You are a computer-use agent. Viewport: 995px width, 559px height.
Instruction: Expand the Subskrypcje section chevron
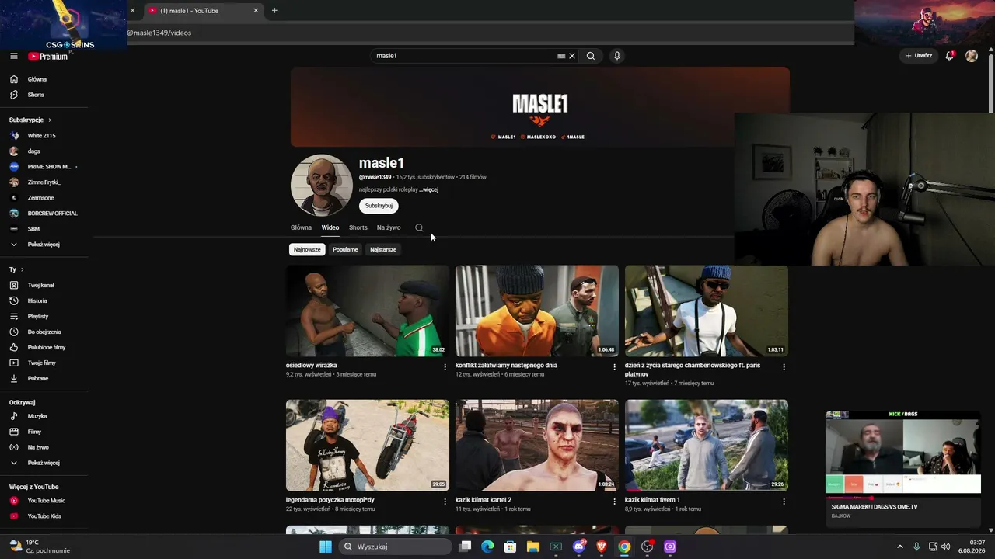tap(50, 120)
